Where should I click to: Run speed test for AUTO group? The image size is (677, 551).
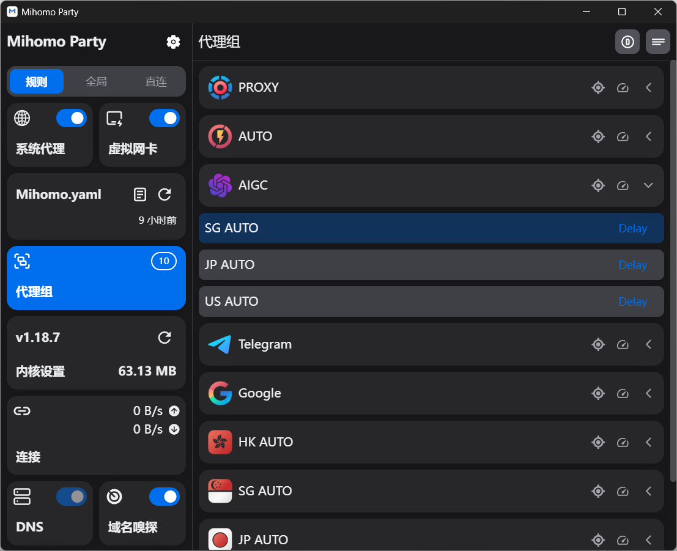tap(623, 136)
